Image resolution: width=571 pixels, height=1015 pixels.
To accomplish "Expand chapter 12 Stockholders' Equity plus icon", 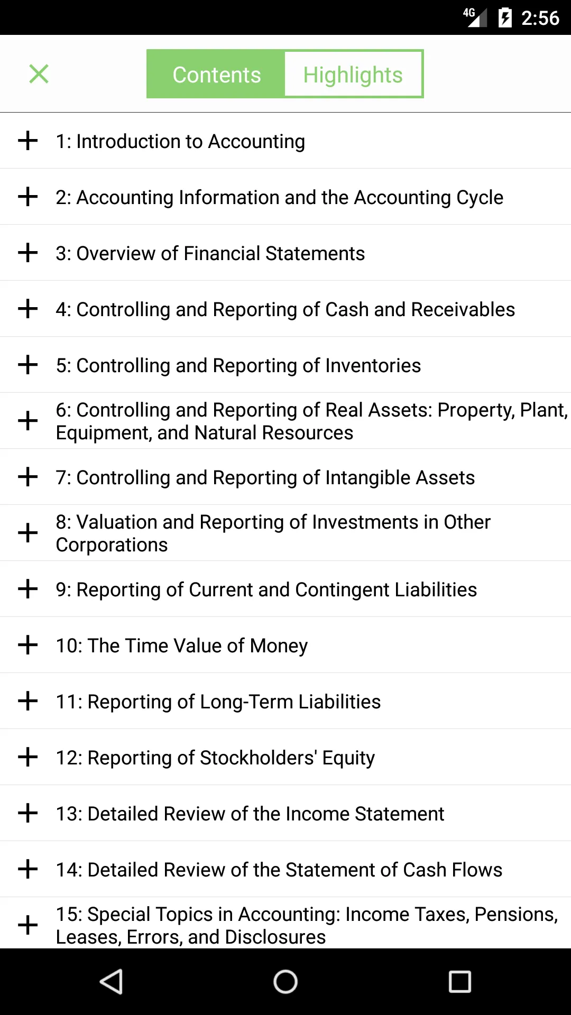I will 27,757.
